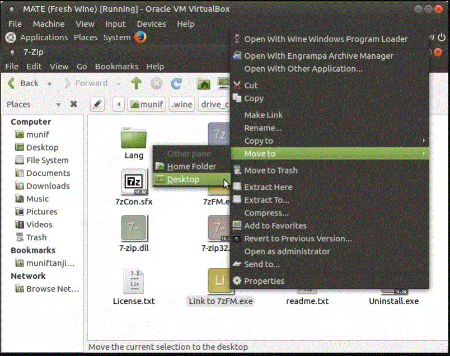Image resolution: width=450 pixels, height=356 pixels.
Task: Choose Extract Here
Action: 330,187
